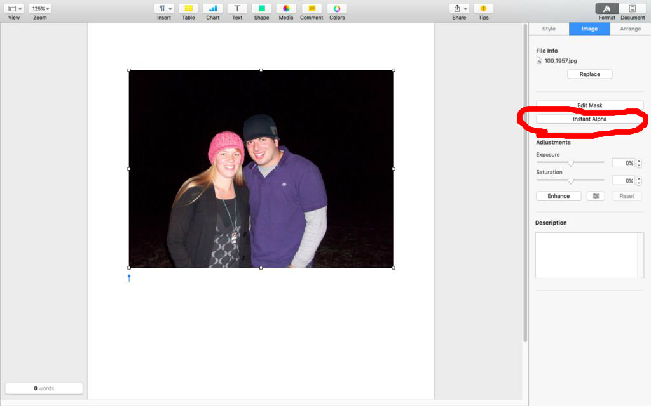Viewport: 651px width, 406px height.
Task: Add a Comment
Action: pos(312,8)
